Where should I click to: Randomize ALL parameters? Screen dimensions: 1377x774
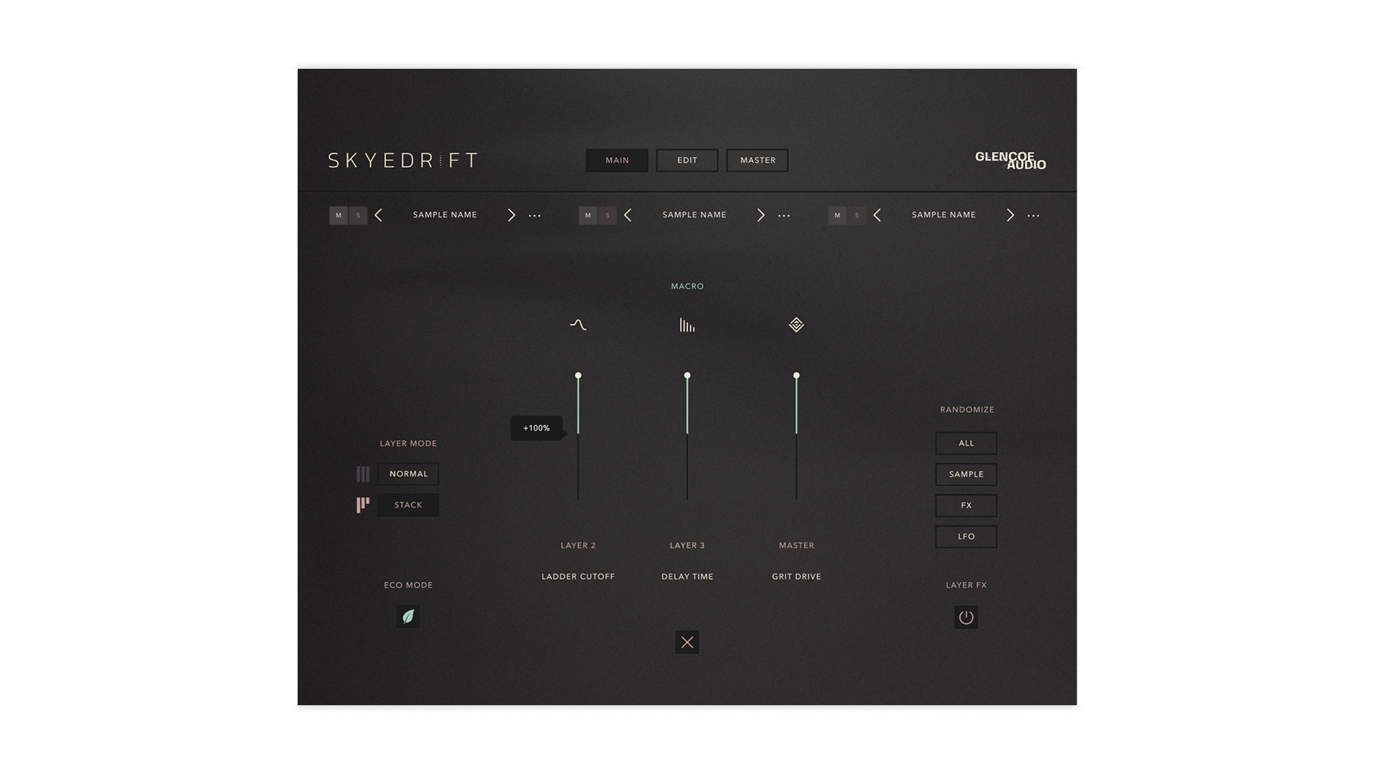click(x=966, y=443)
